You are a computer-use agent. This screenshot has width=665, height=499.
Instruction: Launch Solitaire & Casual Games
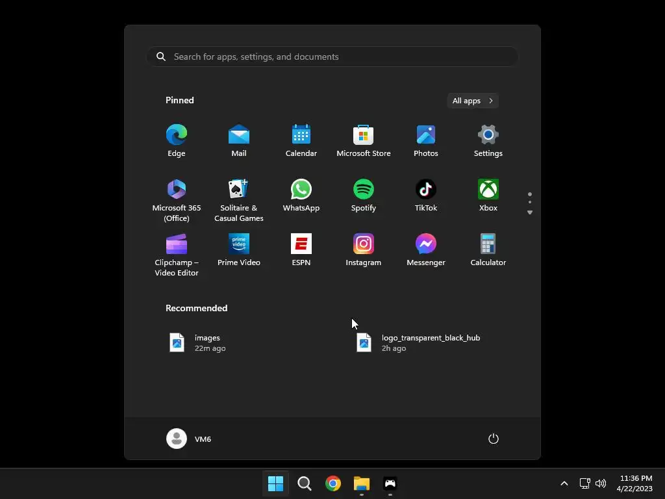pyautogui.click(x=239, y=200)
